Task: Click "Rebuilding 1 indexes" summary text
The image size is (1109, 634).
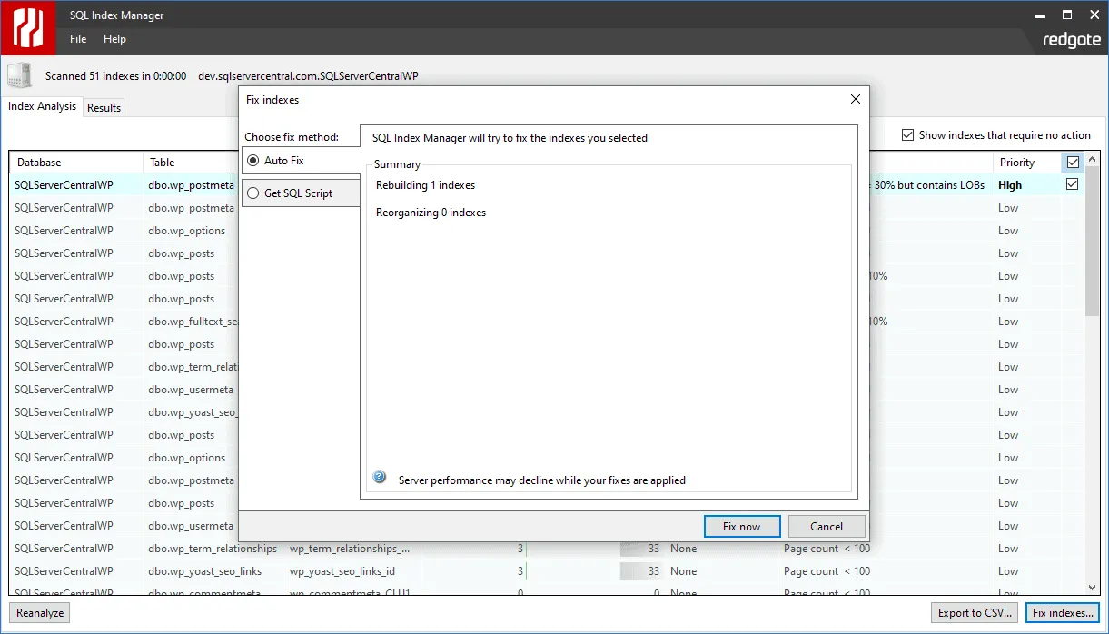Action: click(425, 185)
